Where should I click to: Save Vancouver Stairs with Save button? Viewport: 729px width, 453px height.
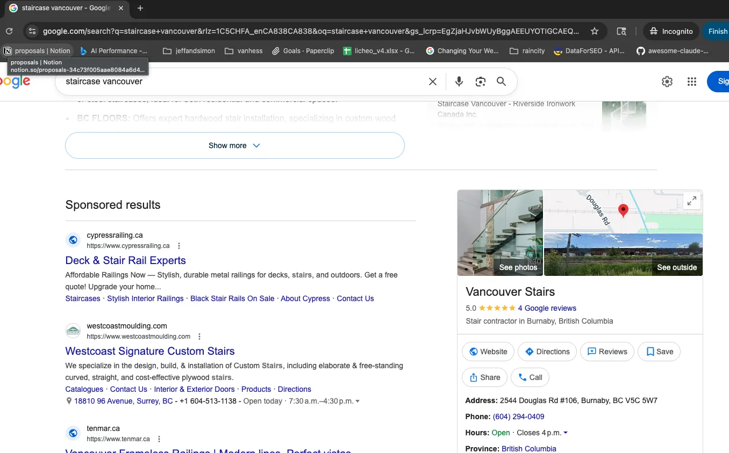[659, 352]
